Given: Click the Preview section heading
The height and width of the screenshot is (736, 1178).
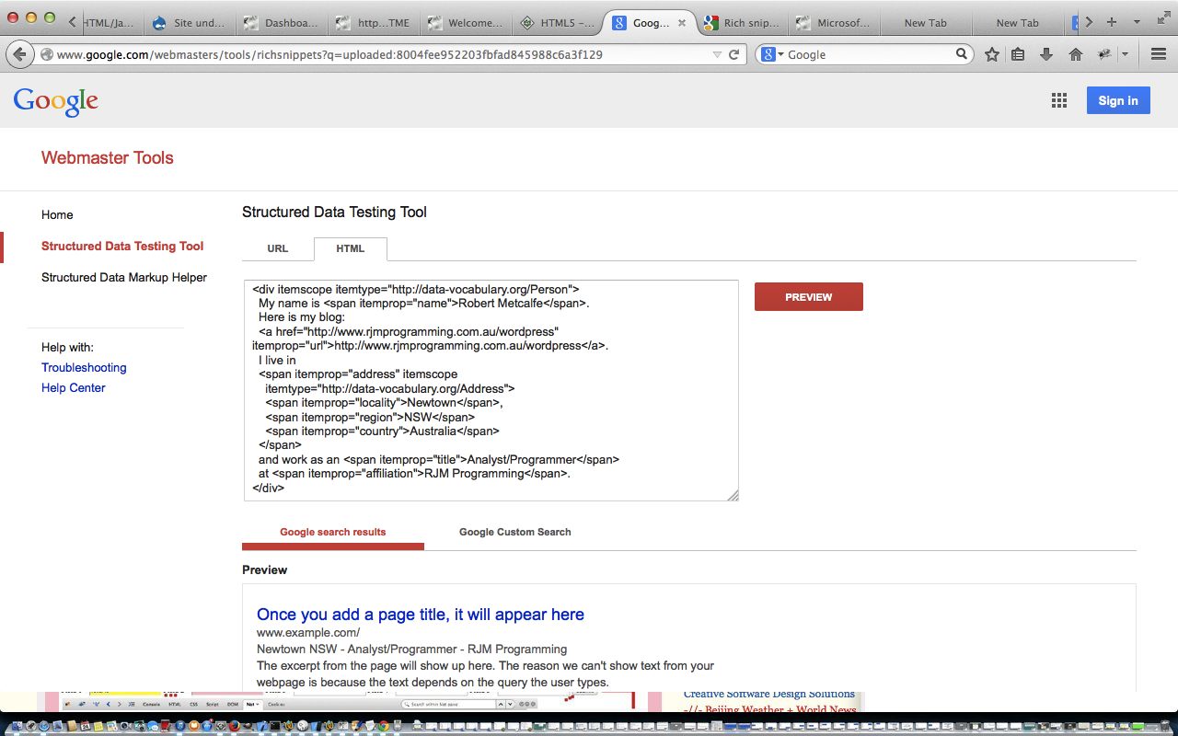Looking at the screenshot, I should tap(265, 569).
